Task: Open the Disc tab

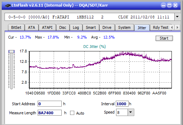Action: [x=63, y=27]
